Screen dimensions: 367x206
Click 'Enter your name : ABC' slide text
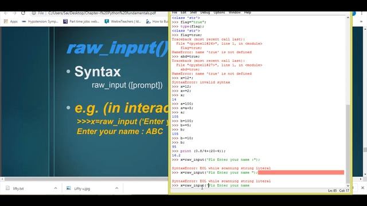(x=120, y=131)
